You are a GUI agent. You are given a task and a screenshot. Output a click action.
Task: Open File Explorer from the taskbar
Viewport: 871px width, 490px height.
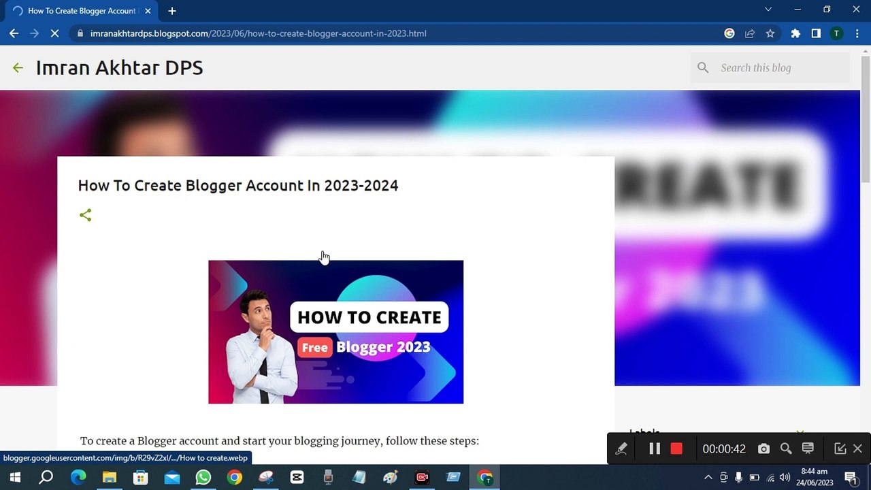[x=110, y=477]
